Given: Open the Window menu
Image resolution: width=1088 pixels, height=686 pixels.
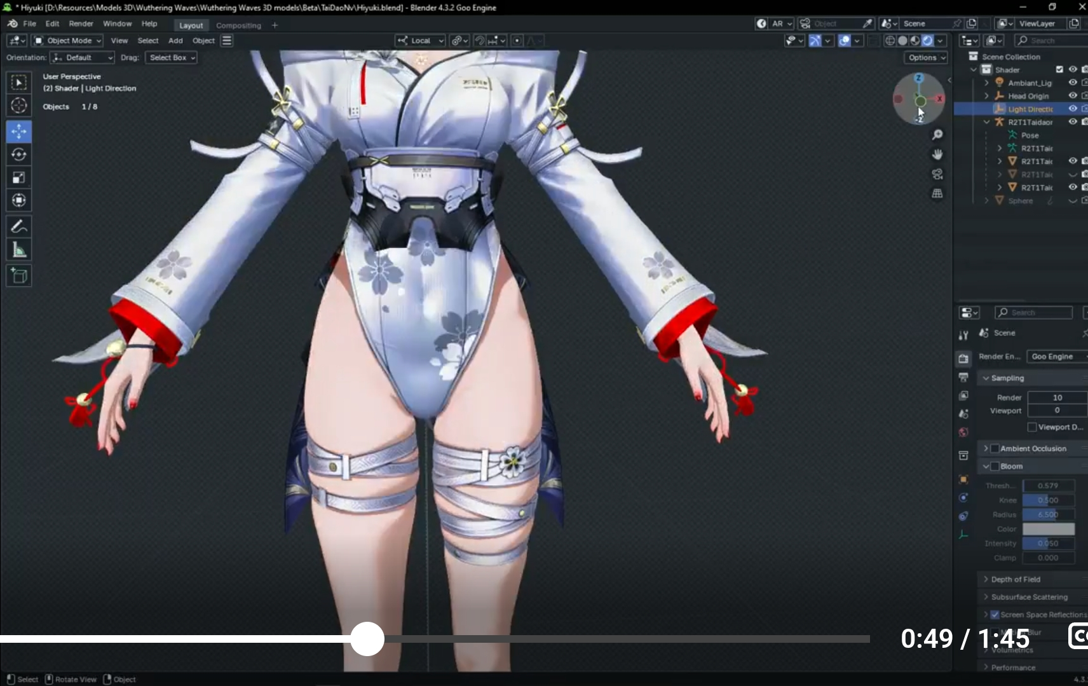Looking at the screenshot, I should 117,24.
